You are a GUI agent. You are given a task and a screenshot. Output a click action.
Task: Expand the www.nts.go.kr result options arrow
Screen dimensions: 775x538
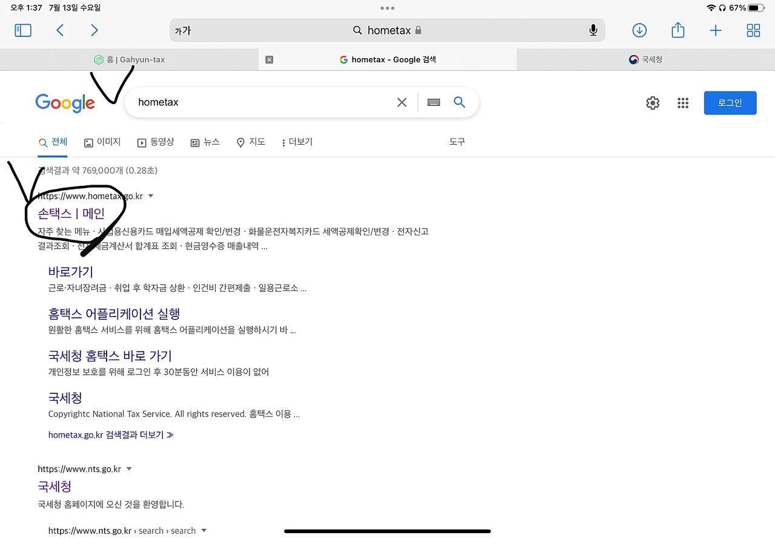(129, 469)
